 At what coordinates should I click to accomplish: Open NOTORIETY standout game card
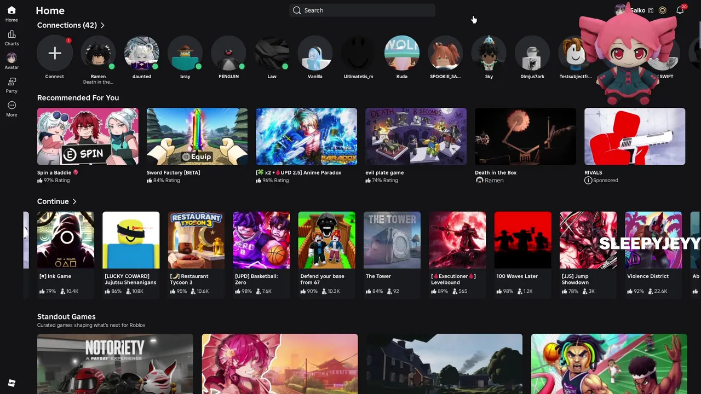tap(115, 364)
